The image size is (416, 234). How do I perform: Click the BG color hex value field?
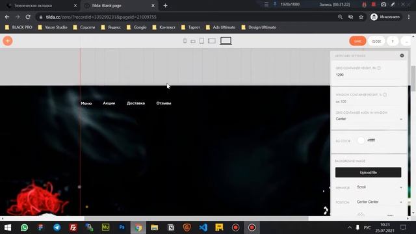coord(371,140)
